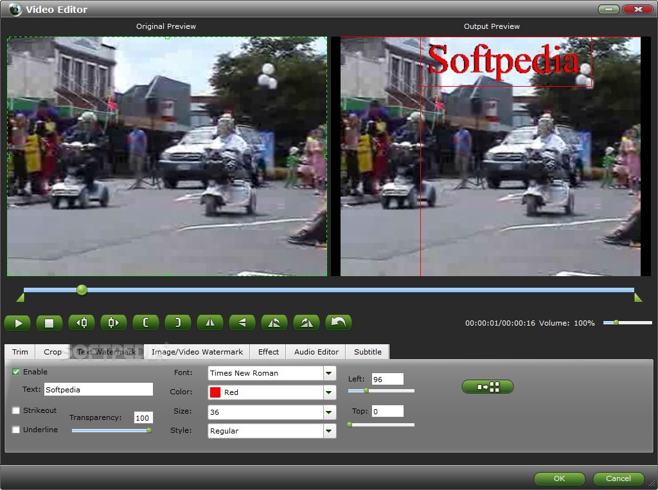Click the OK button
This screenshot has height=490, width=658.
560,478
